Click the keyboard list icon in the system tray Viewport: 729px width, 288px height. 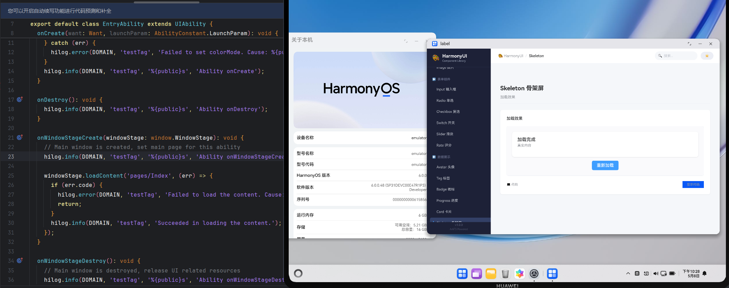[646, 274]
